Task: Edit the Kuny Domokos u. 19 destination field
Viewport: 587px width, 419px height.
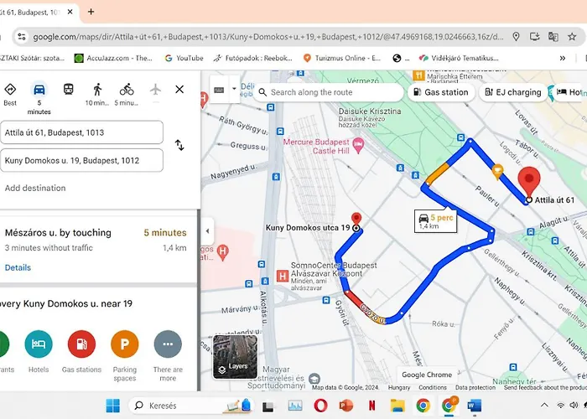Action: coord(81,161)
